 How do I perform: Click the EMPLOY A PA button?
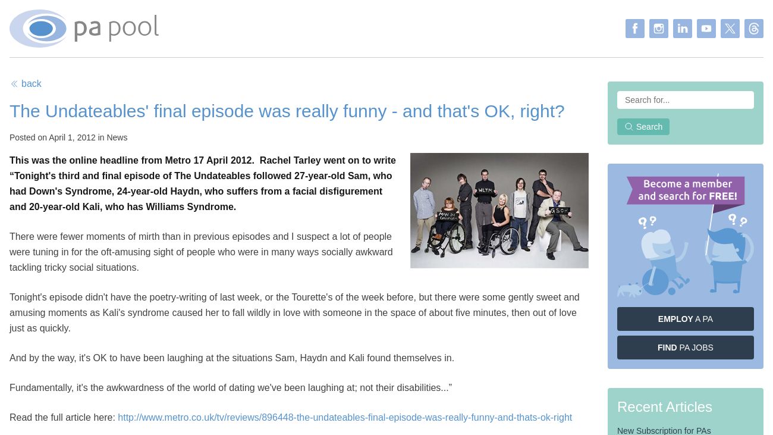click(686, 319)
